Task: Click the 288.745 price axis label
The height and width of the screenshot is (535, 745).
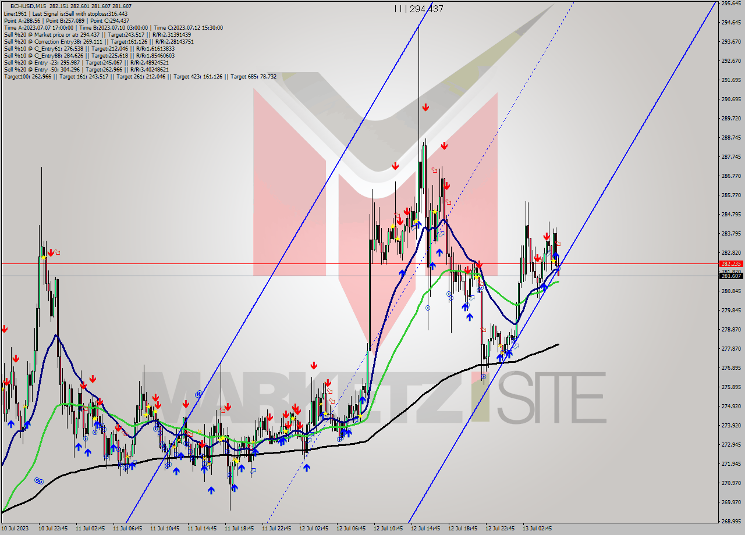Action: coord(732,138)
